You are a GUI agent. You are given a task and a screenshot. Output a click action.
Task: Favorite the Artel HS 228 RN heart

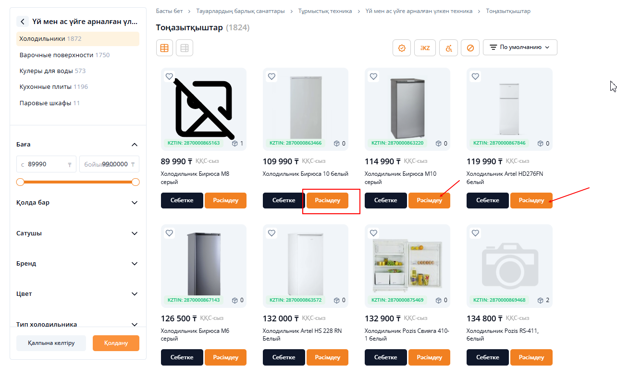tap(271, 233)
